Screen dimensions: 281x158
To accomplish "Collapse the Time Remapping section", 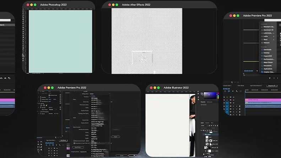I will (37, 111).
